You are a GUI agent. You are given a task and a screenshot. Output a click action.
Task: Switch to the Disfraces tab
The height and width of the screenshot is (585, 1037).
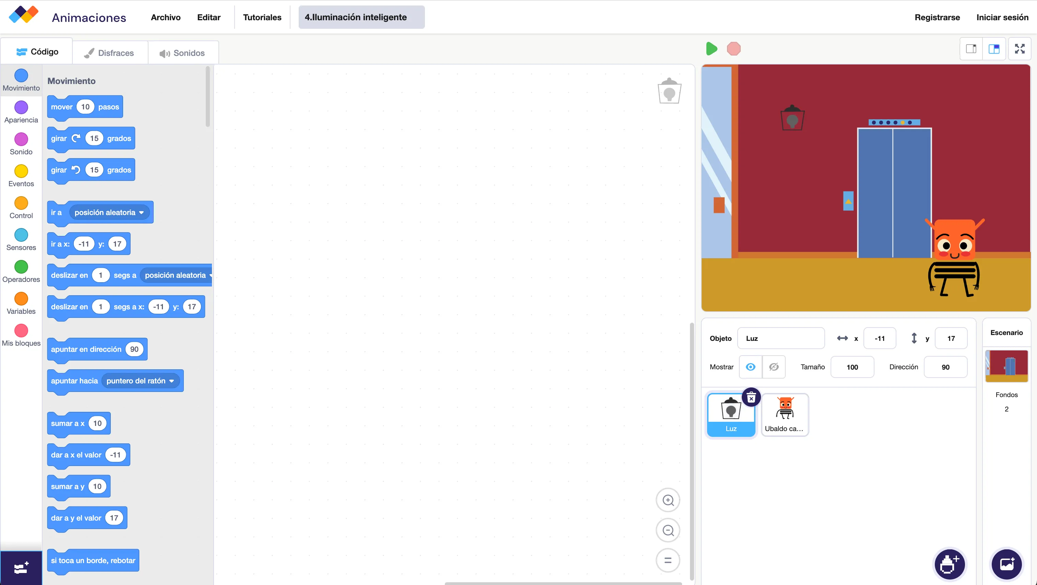pyautogui.click(x=109, y=53)
